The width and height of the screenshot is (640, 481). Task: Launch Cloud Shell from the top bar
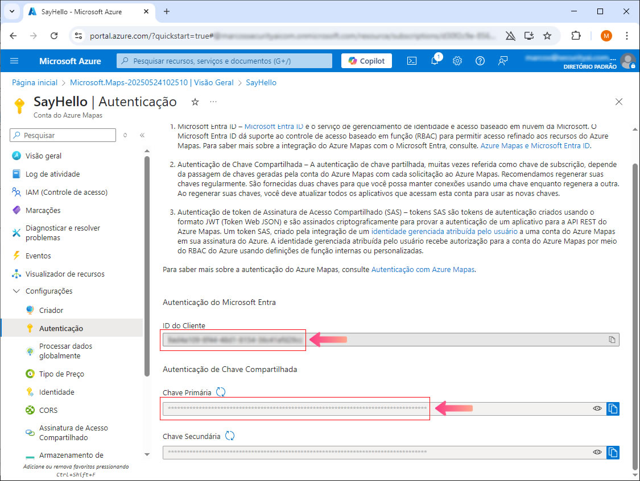point(412,61)
